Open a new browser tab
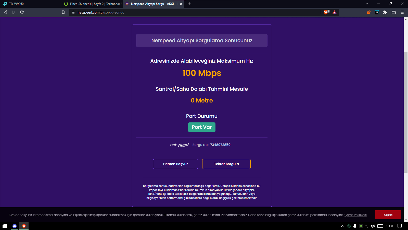Screen dimensions: 408x230 click(189, 4)
